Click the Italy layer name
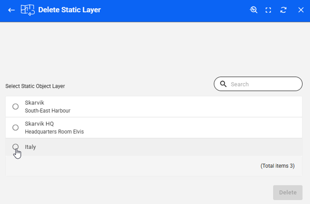 (30, 147)
